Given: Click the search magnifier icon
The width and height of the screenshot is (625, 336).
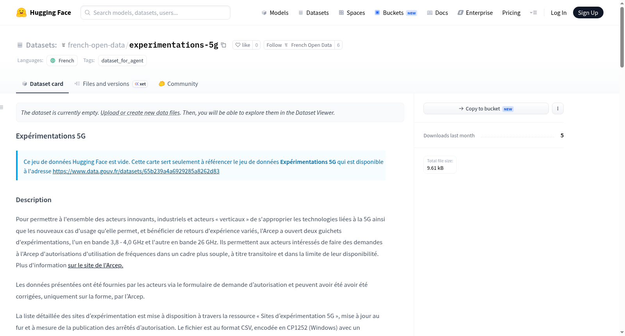Looking at the screenshot, I should coord(87,12).
